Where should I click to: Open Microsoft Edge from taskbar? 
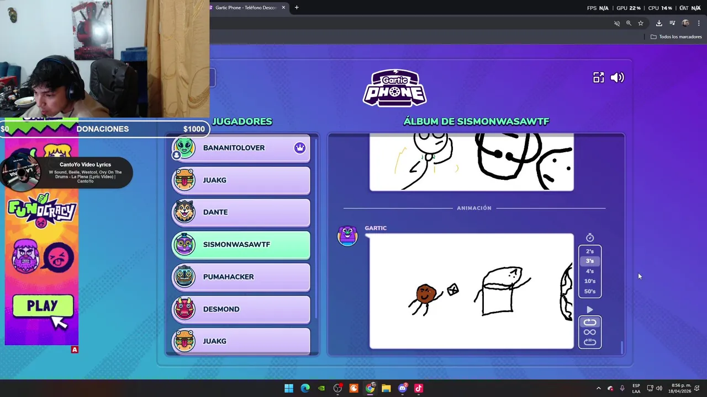(305, 388)
